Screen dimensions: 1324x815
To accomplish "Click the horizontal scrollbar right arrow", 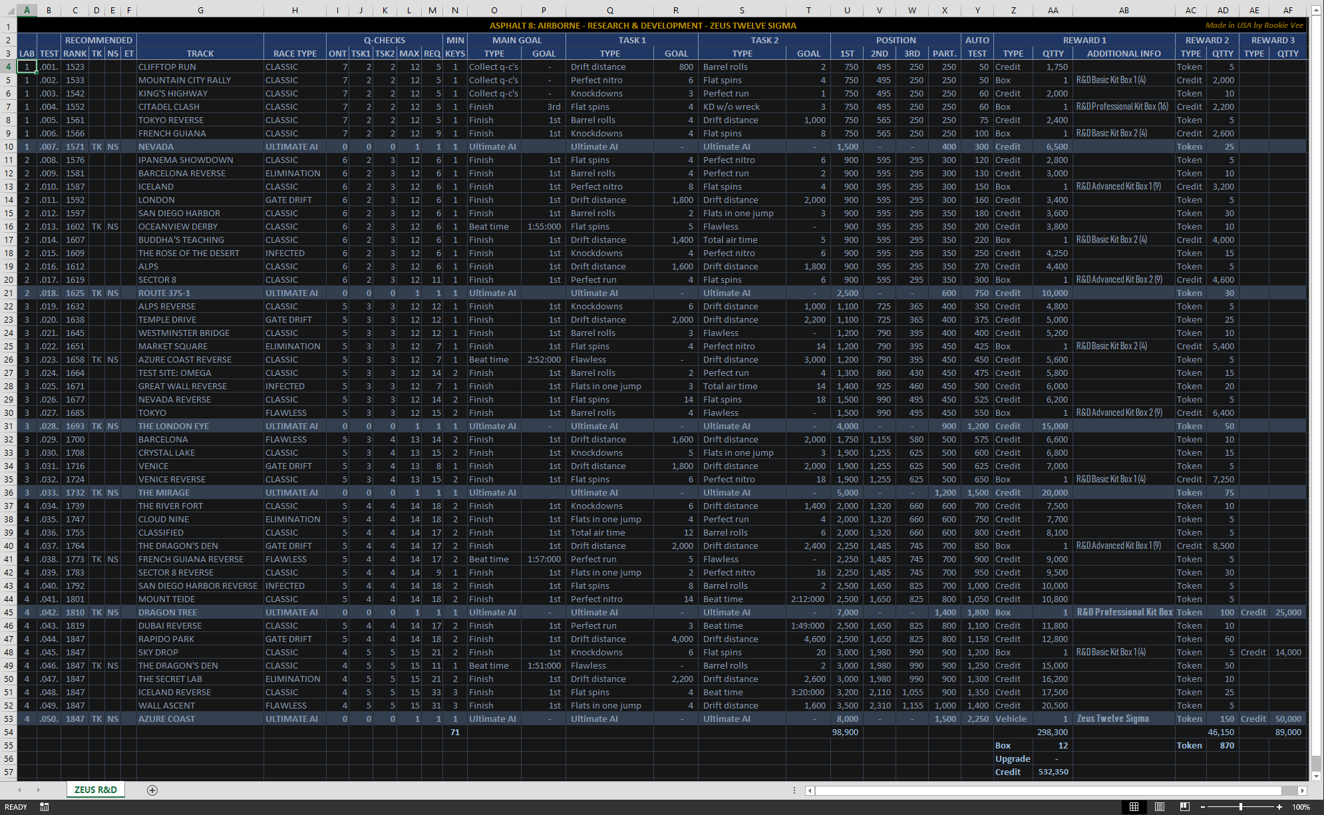I will pos(1303,790).
